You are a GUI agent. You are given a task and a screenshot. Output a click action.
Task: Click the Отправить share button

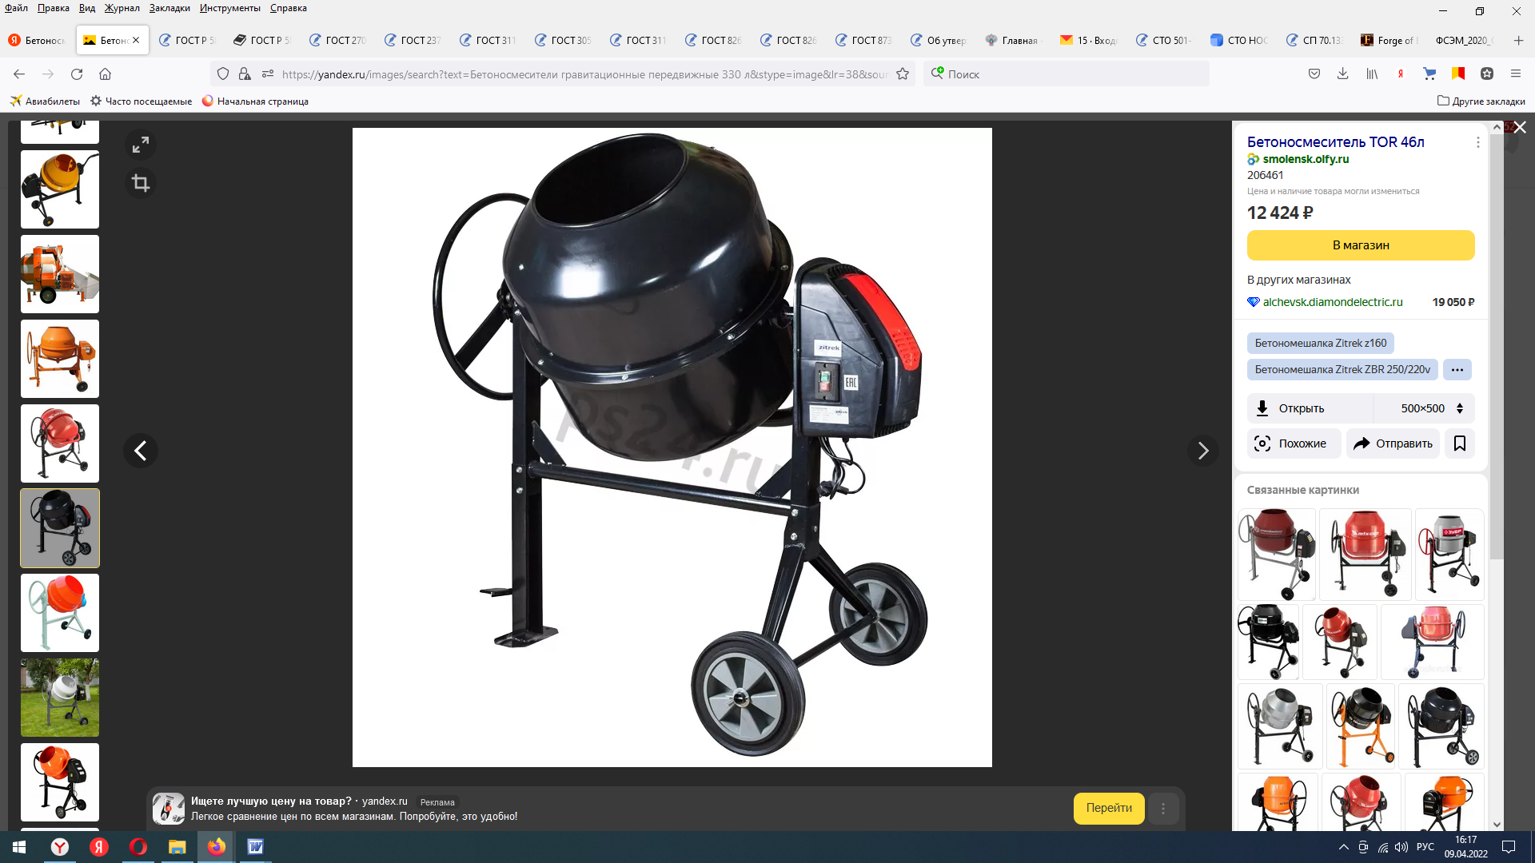tap(1393, 443)
